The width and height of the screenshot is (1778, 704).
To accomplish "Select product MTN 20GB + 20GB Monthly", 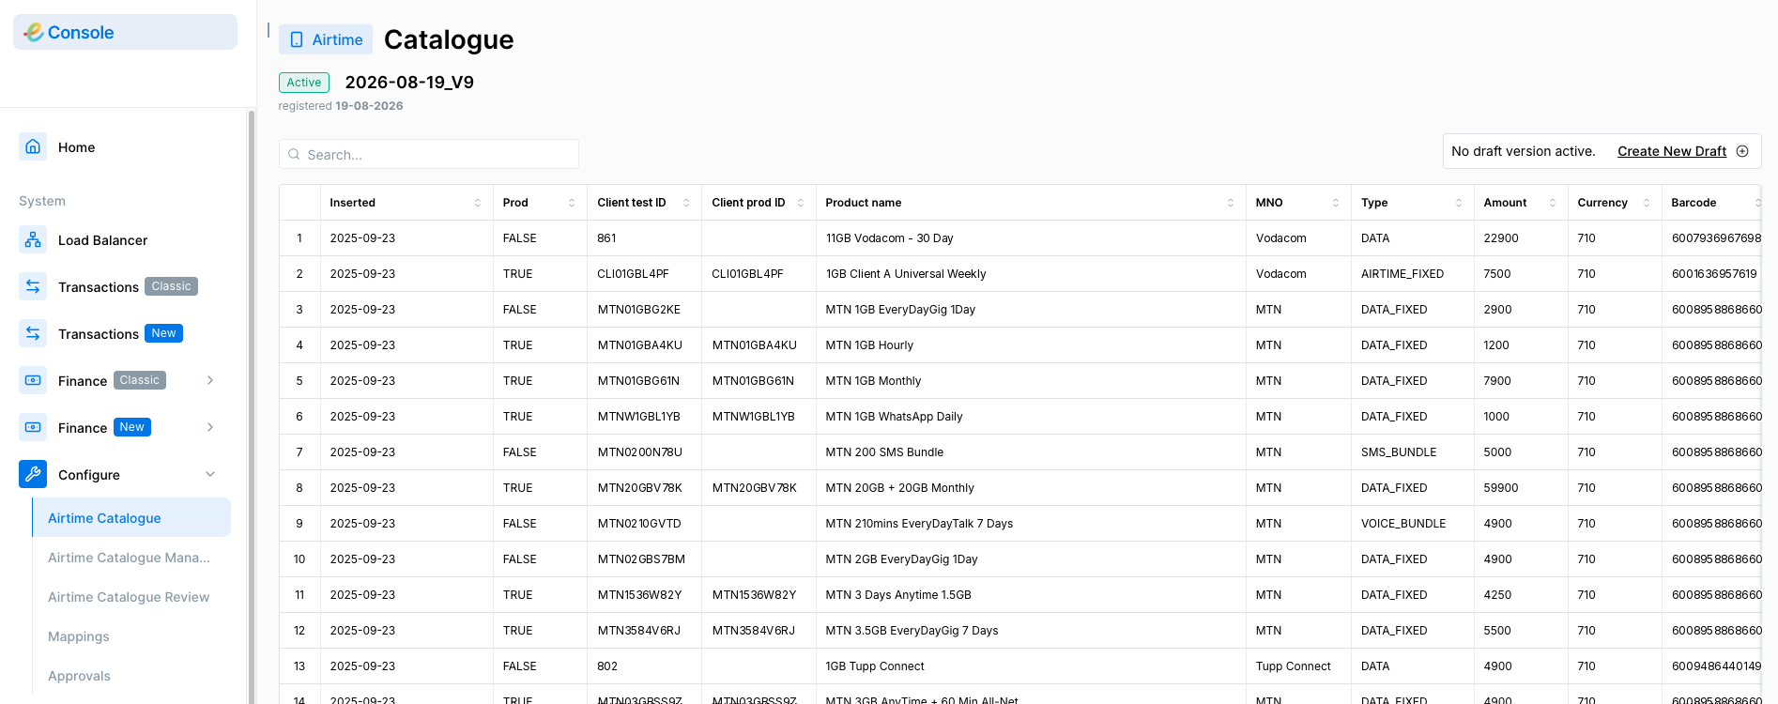I will coord(899,488).
